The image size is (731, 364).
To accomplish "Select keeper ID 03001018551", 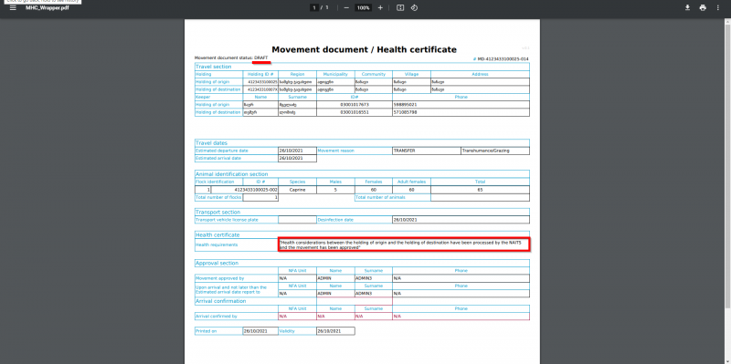I will [355, 112].
